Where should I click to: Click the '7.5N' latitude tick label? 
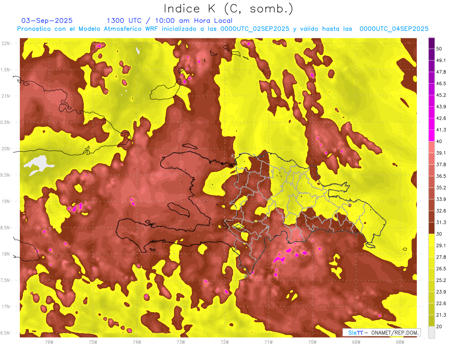[x=6, y=280]
